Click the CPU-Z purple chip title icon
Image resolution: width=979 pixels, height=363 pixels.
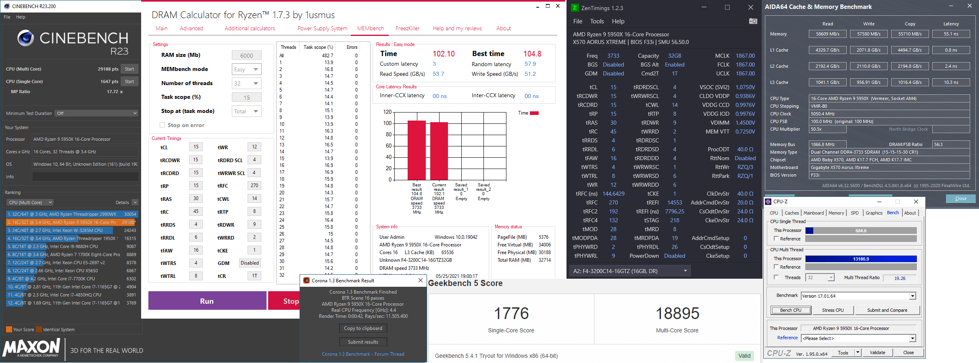(x=769, y=202)
